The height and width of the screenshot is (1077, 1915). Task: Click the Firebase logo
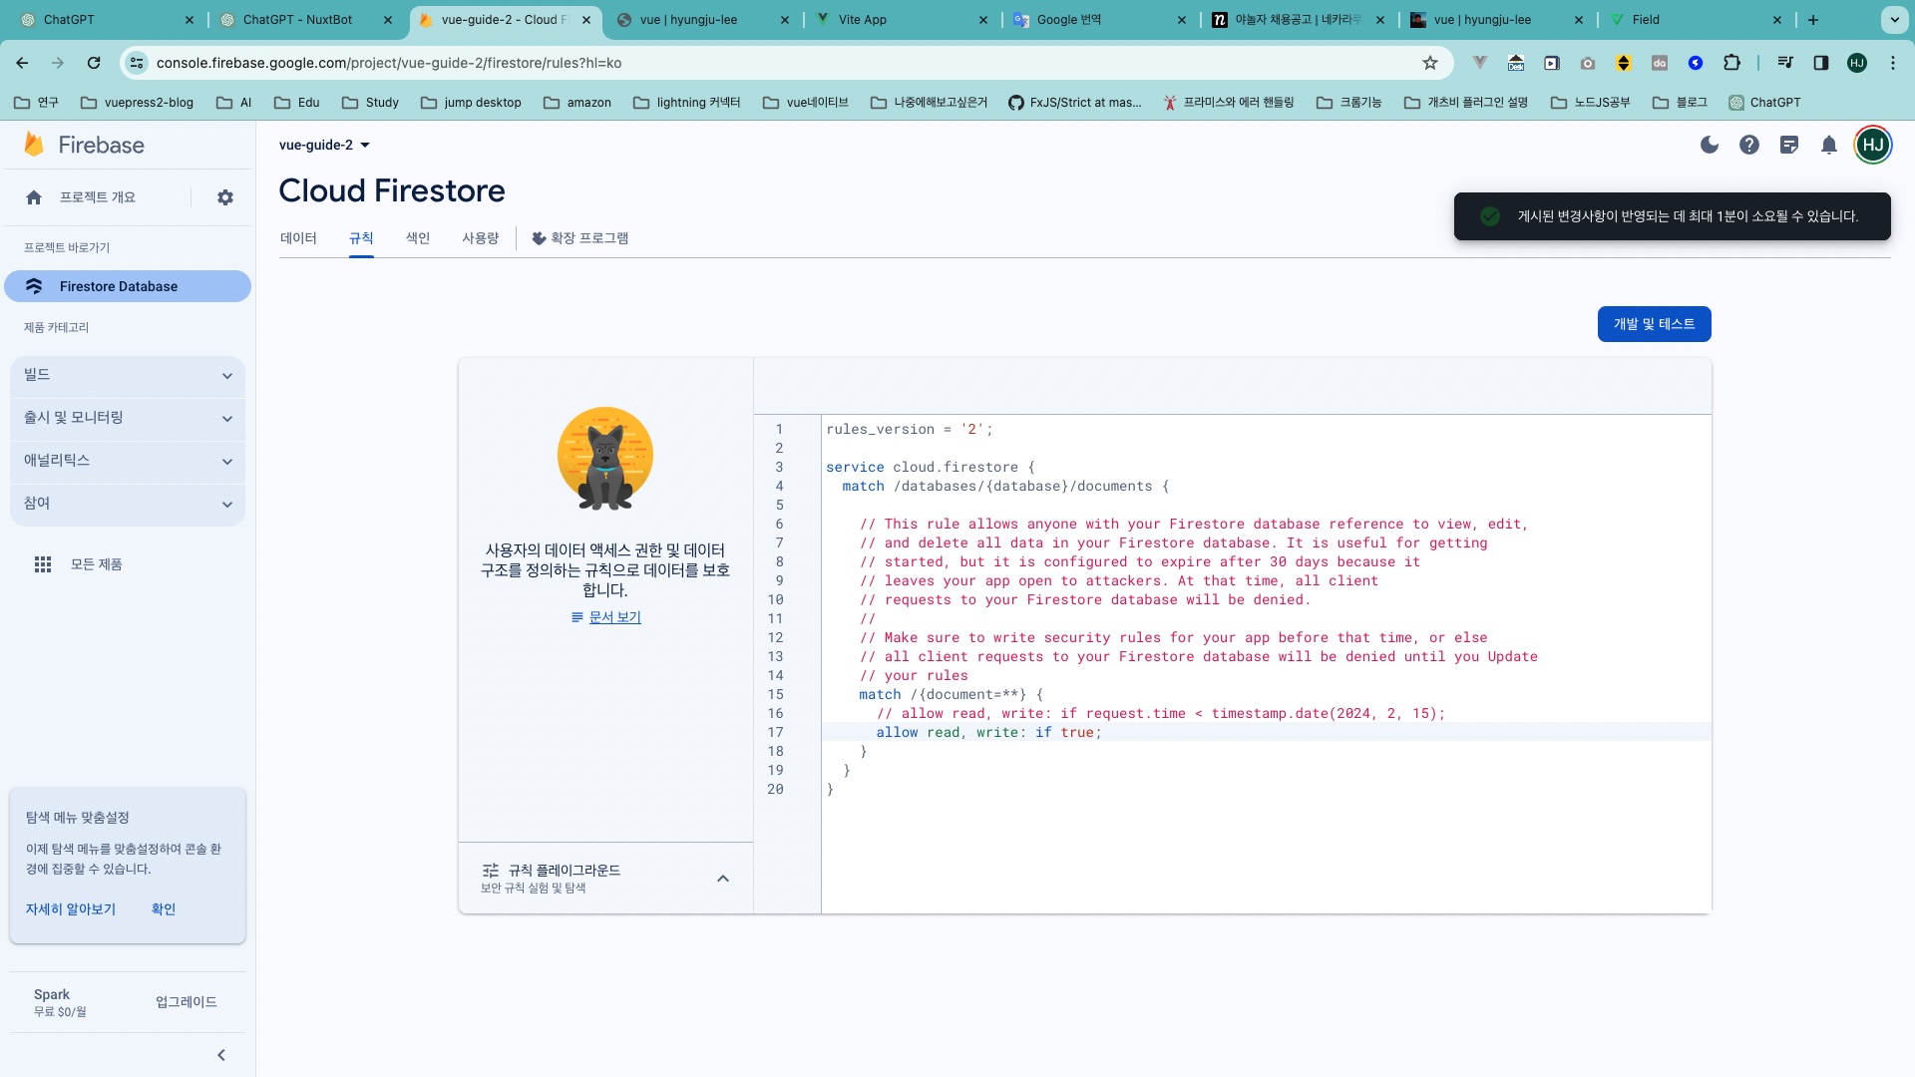click(x=84, y=145)
